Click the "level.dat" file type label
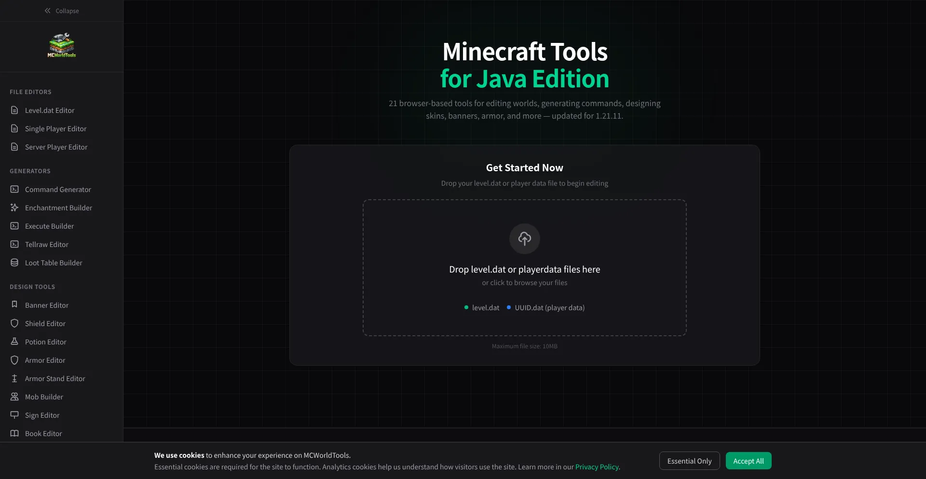This screenshot has width=926, height=479. pyautogui.click(x=486, y=308)
